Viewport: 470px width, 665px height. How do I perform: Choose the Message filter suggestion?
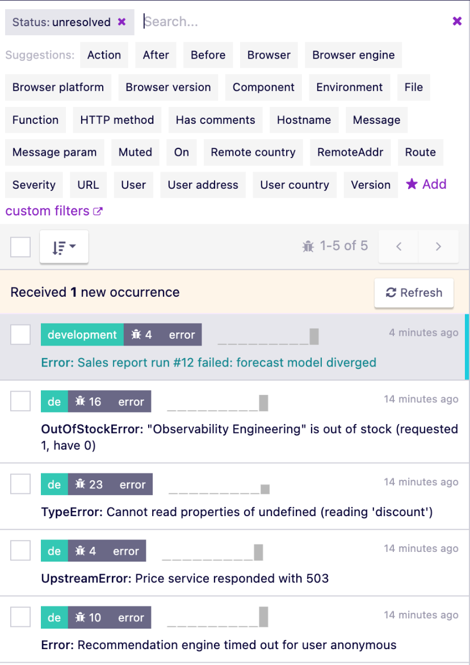pos(376,120)
